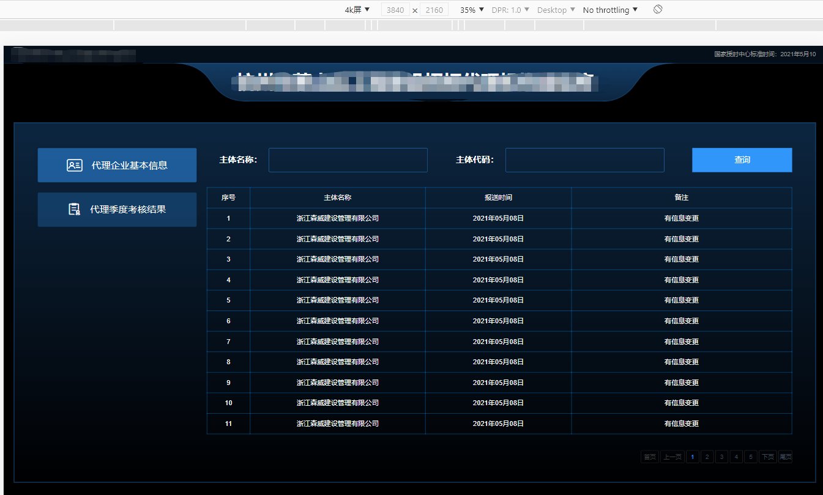Open the 35% zoom level dropdown
This screenshot has height=495, width=823.
(x=472, y=10)
